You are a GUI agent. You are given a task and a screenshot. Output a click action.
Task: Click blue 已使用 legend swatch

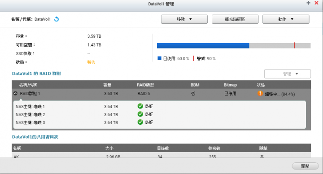(159, 58)
